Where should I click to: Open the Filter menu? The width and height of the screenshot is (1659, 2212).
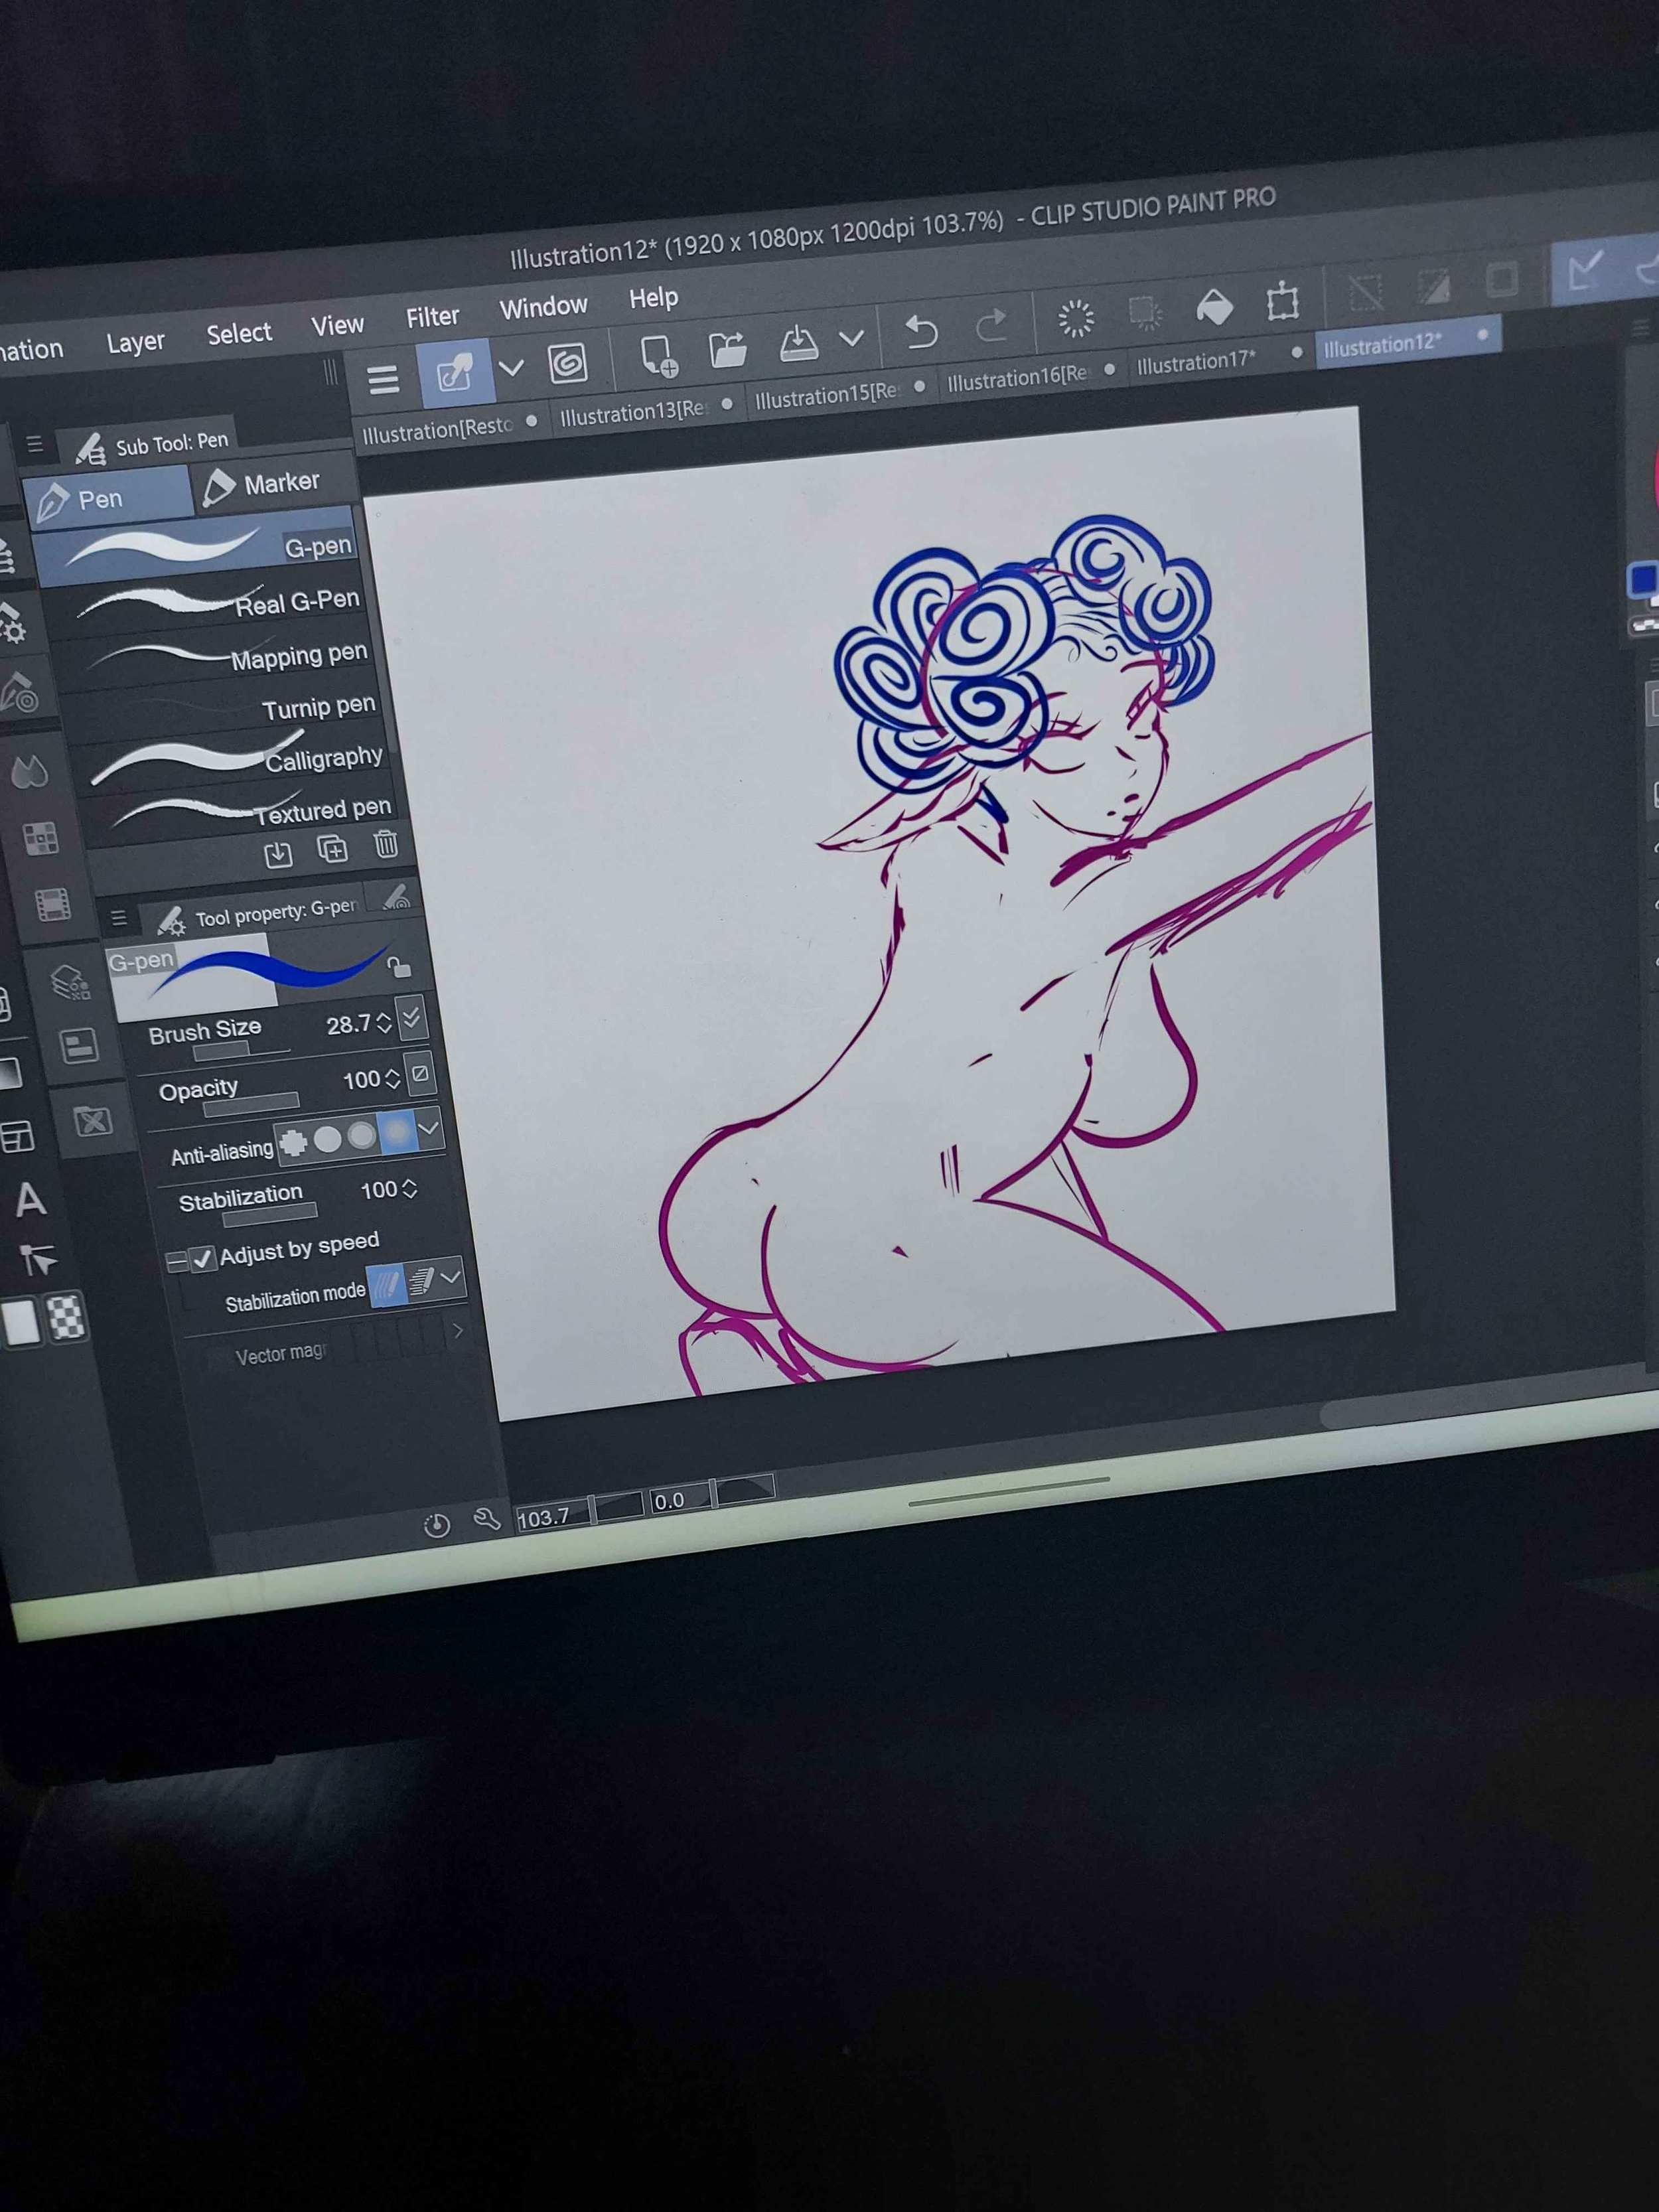pyautogui.click(x=432, y=317)
